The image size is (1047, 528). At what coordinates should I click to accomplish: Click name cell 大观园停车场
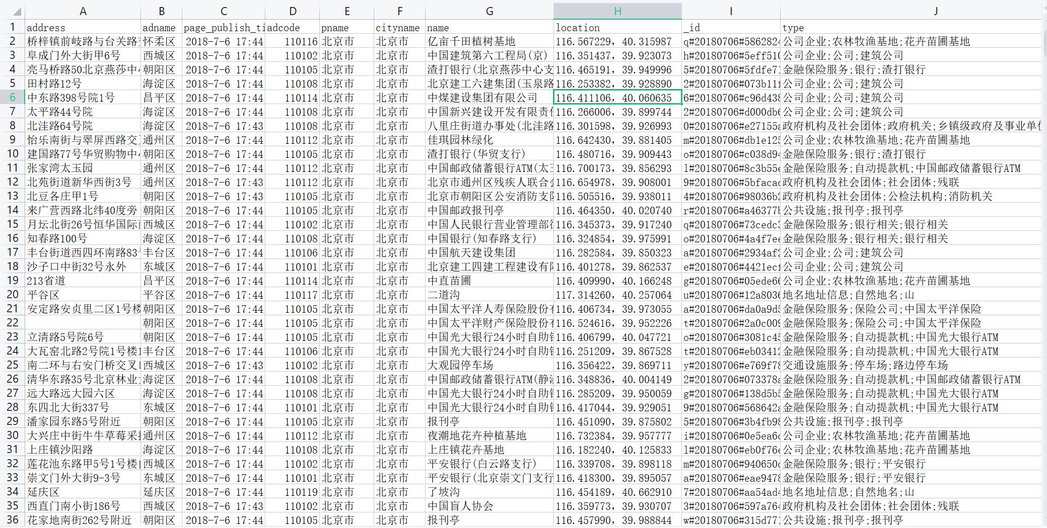pyautogui.click(x=489, y=365)
